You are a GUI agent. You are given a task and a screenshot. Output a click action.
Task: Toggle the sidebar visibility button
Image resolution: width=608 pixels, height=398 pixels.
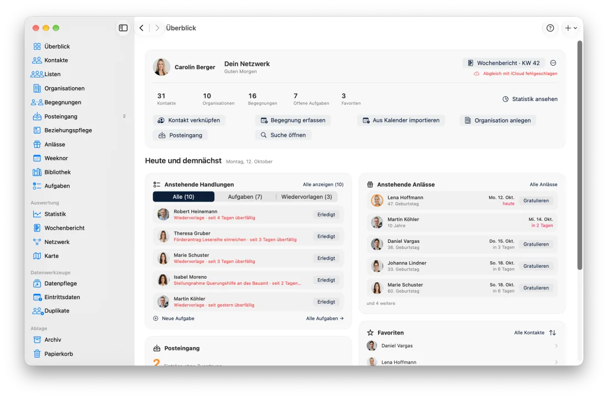123,28
